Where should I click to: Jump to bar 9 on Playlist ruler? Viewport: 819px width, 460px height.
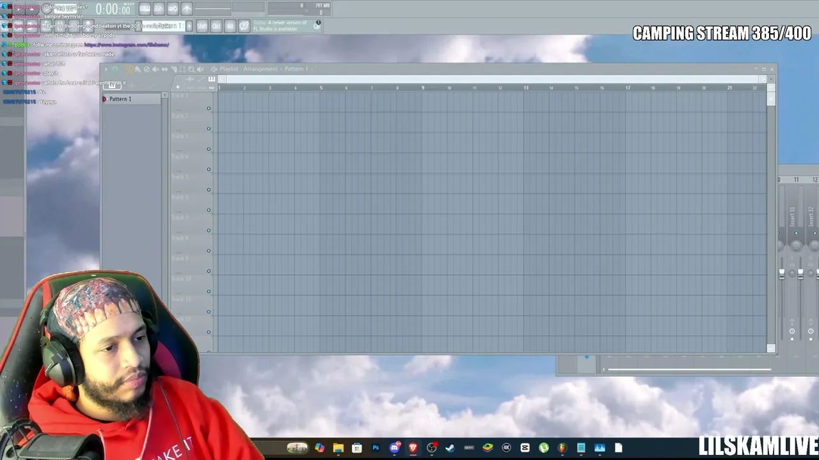click(x=423, y=88)
